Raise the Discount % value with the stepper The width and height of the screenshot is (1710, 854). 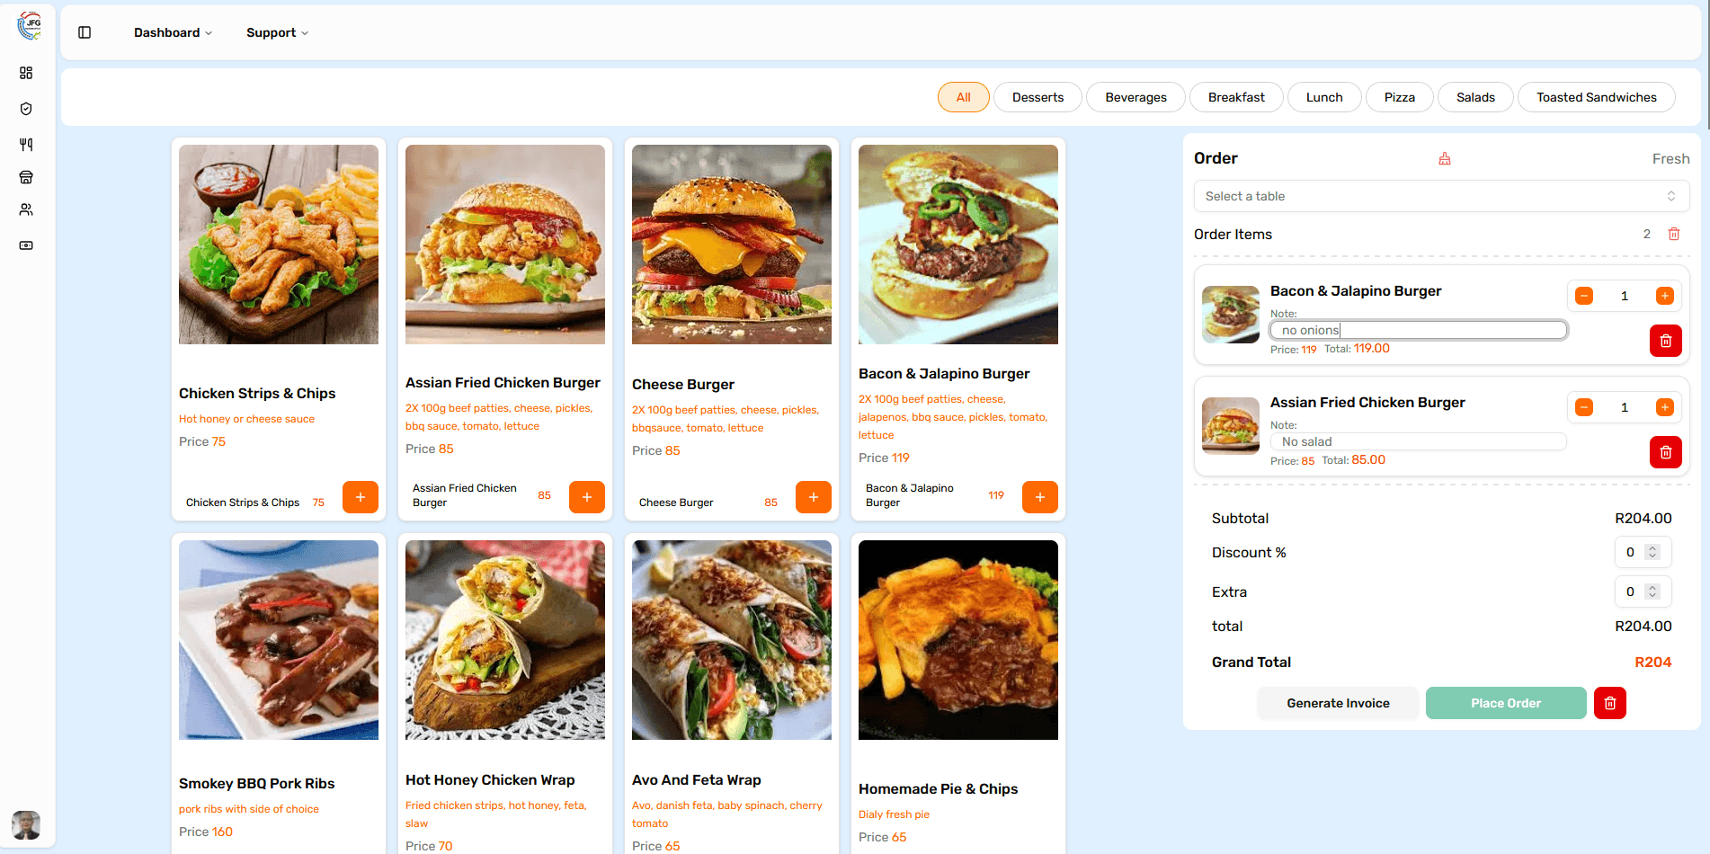click(x=1654, y=547)
